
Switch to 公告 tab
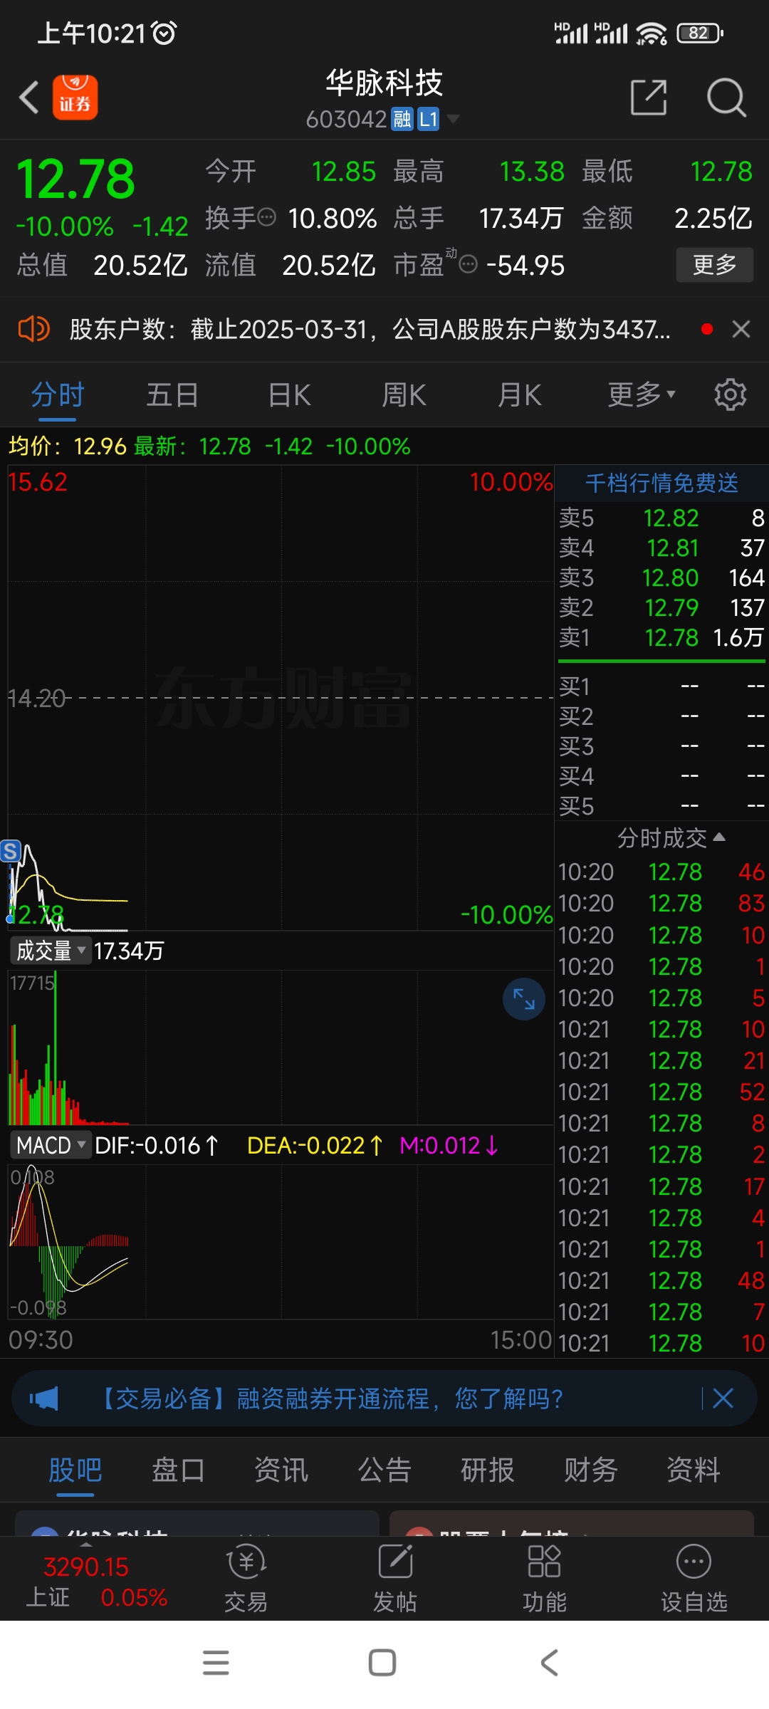pos(384,1470)
